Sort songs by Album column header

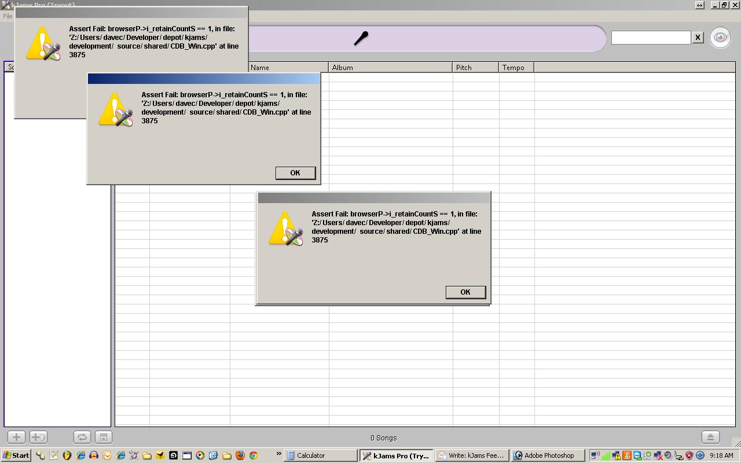[390, 68]
